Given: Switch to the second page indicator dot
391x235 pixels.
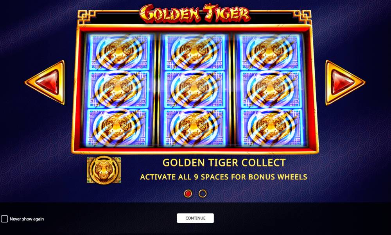Looking at the screenshot, I should click(203, 193).
